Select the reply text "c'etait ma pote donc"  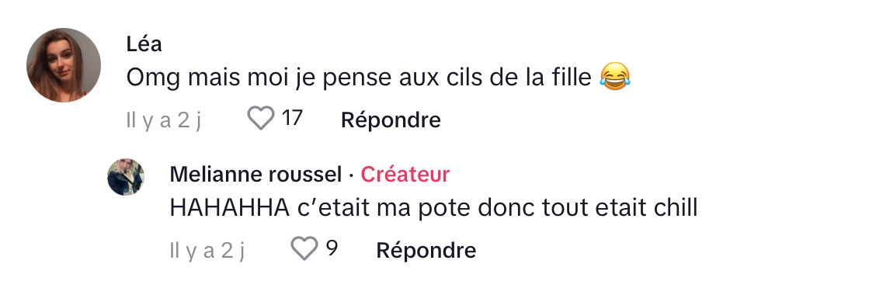click(416, 208)
